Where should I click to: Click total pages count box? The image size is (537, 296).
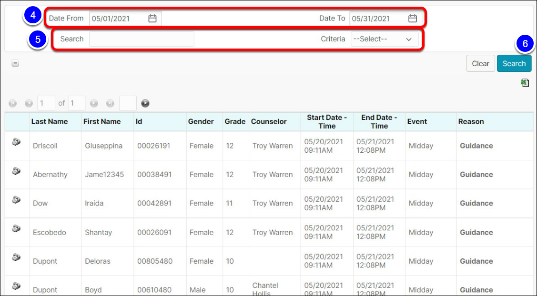(x=76, y=103)
